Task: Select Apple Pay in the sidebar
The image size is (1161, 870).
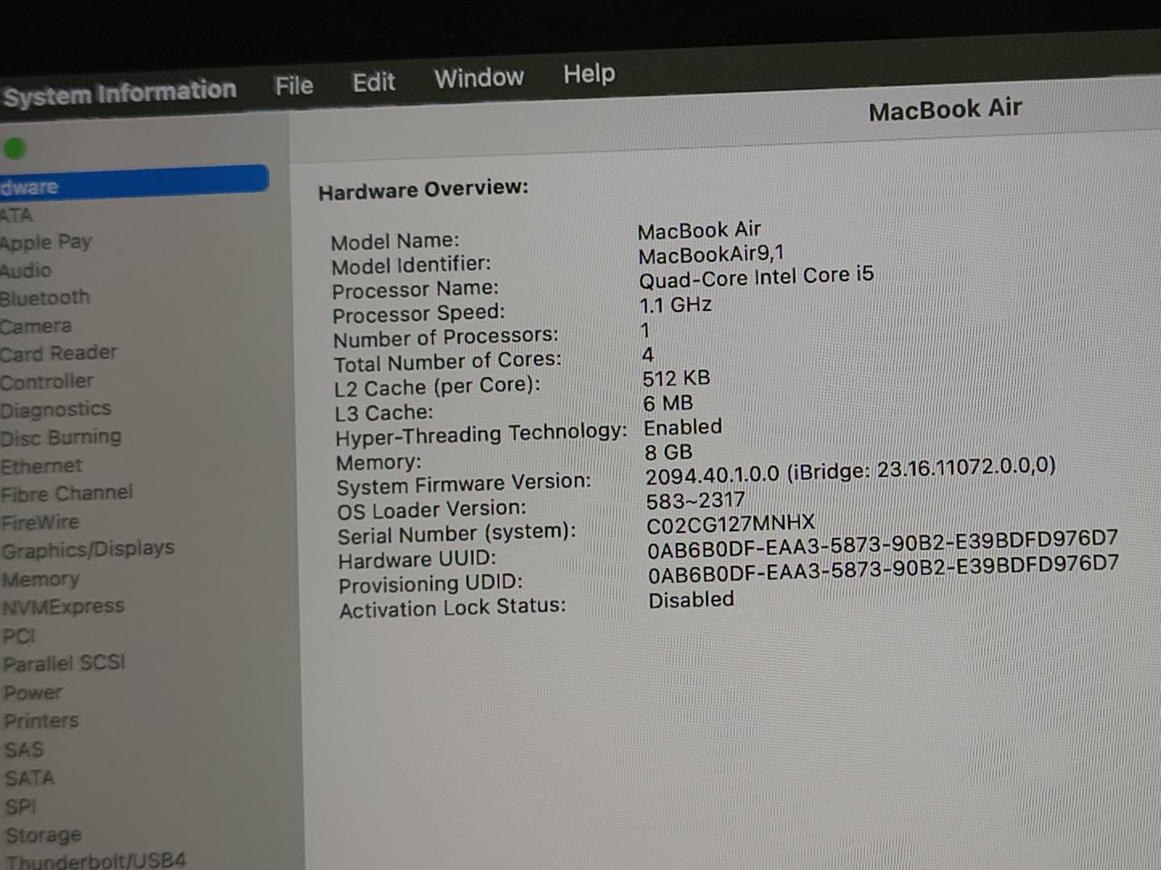Action: click(46, 242)
